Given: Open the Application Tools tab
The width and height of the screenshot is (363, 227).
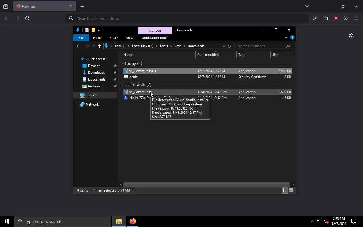Looking at the screenshot, I should [x=155, y=38].
